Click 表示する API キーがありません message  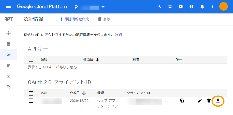tap(52, 67)
